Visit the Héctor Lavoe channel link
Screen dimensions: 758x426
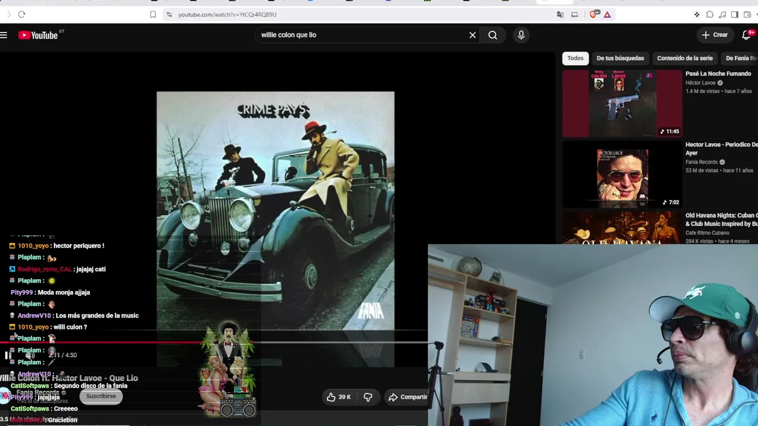click(x=701, y=83)
